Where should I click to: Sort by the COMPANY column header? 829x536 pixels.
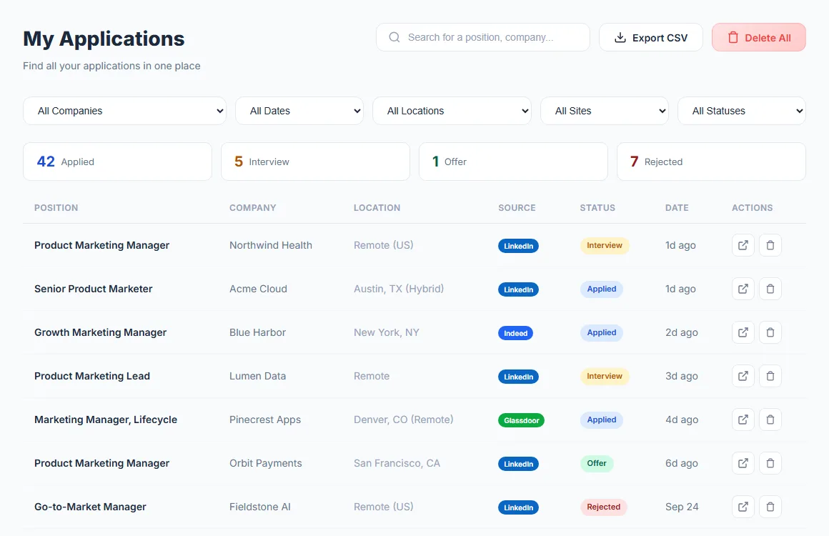point(253,208)
